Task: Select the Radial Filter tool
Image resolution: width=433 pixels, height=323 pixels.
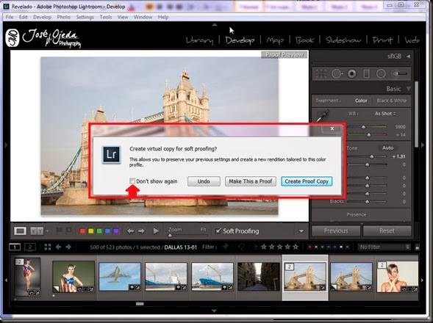Action: [x=381, y=74]
